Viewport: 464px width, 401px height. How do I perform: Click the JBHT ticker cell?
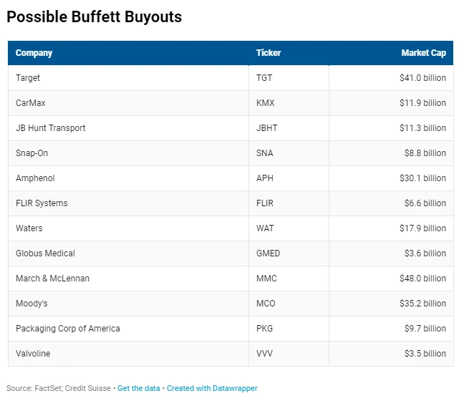click(267, 128)
